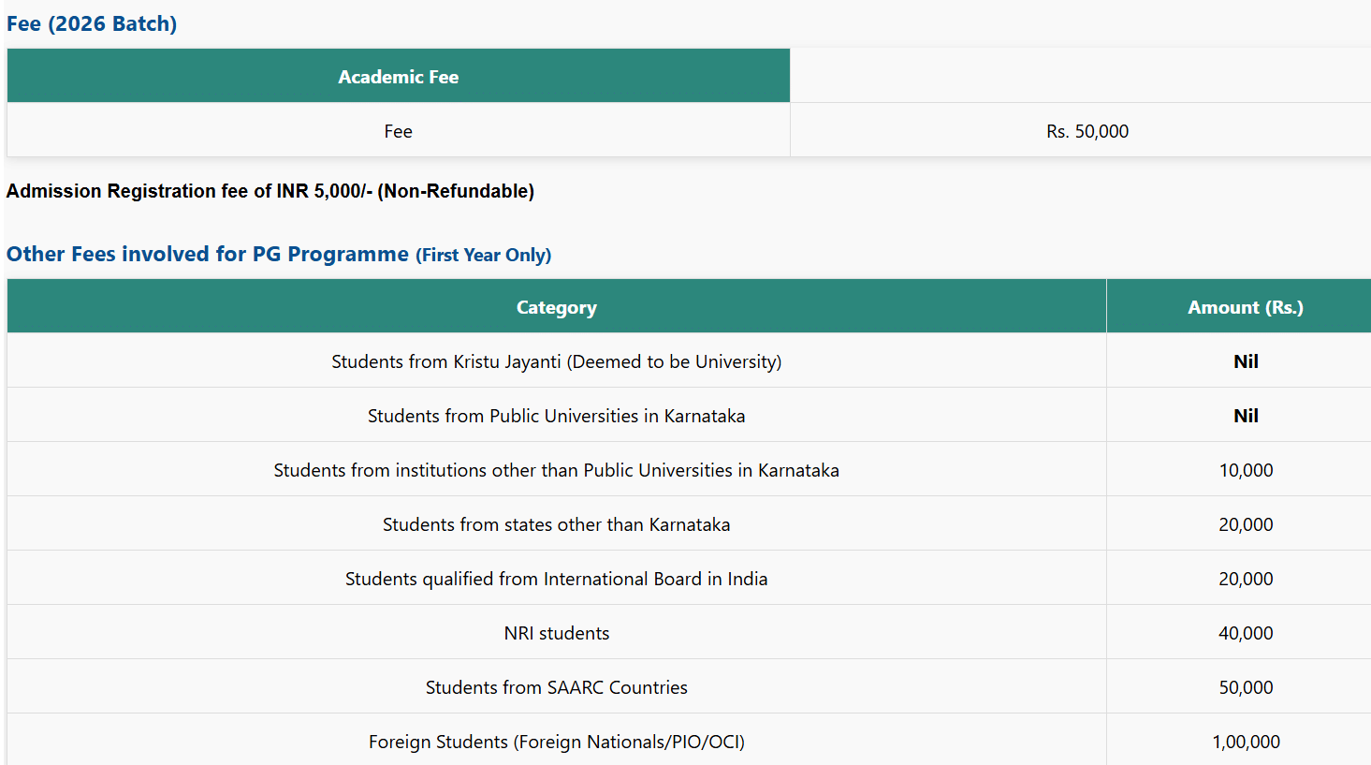Viewport: 1371px width, 765px height.
Task: Select the Category column header
Action: coord(556,307)
